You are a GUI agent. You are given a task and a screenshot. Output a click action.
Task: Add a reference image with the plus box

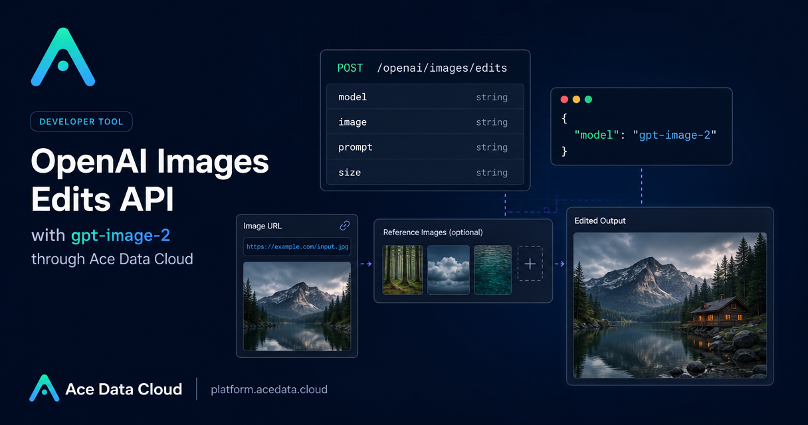click(x=530, y=264)
